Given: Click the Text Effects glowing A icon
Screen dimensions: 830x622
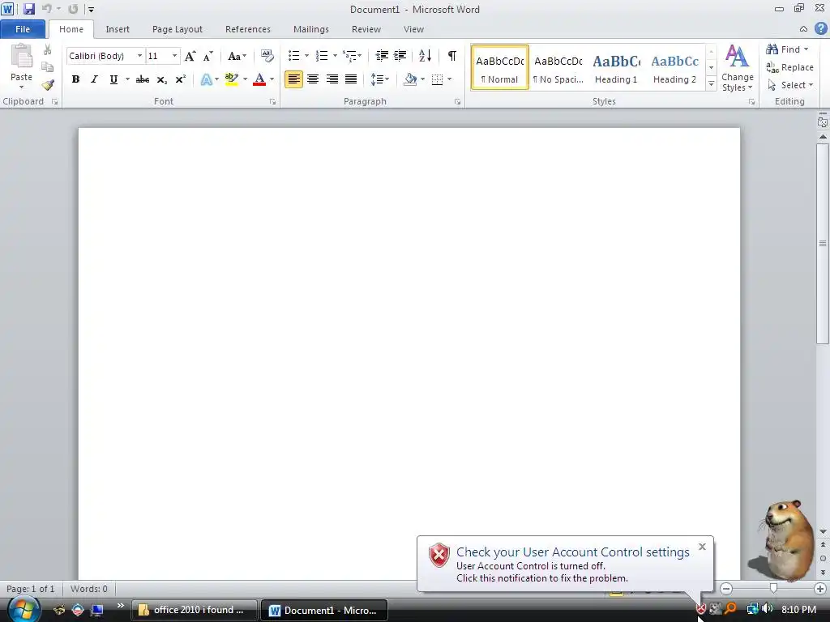Looking at the screenshot, I should (207, 79).
